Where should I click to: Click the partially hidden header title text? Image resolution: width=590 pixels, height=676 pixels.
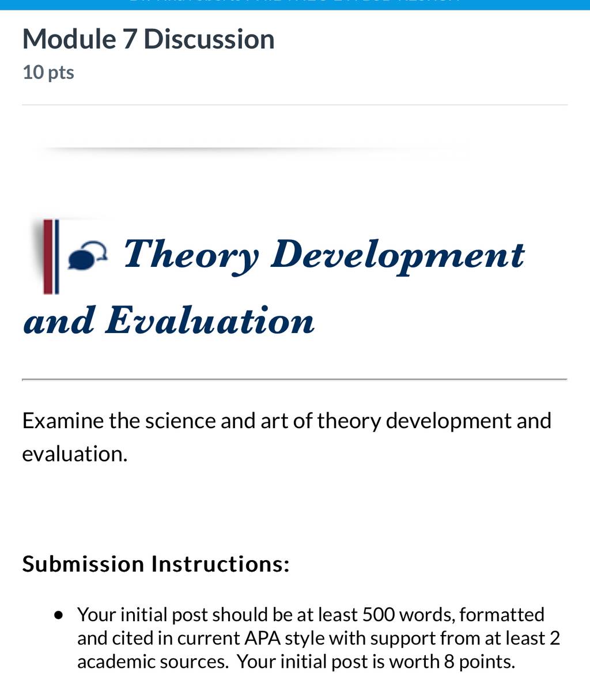[295, 1]
